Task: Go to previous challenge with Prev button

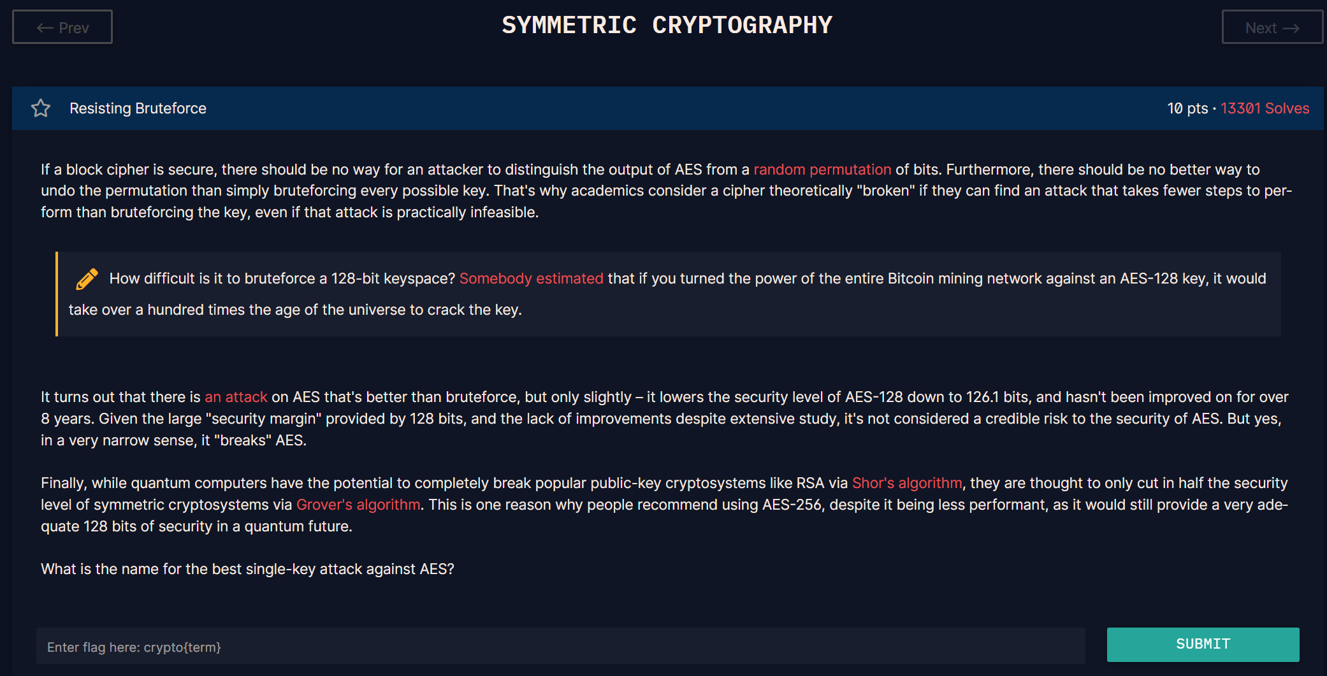Action: pos(62,27)
